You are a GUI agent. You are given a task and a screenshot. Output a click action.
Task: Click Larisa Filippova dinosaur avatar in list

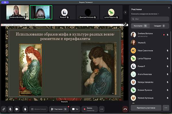tap(133, 58)
